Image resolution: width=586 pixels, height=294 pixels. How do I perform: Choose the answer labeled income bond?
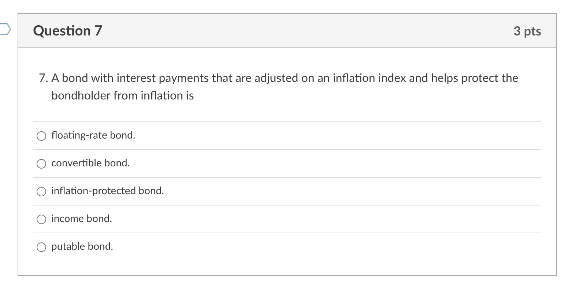(81, 218)
